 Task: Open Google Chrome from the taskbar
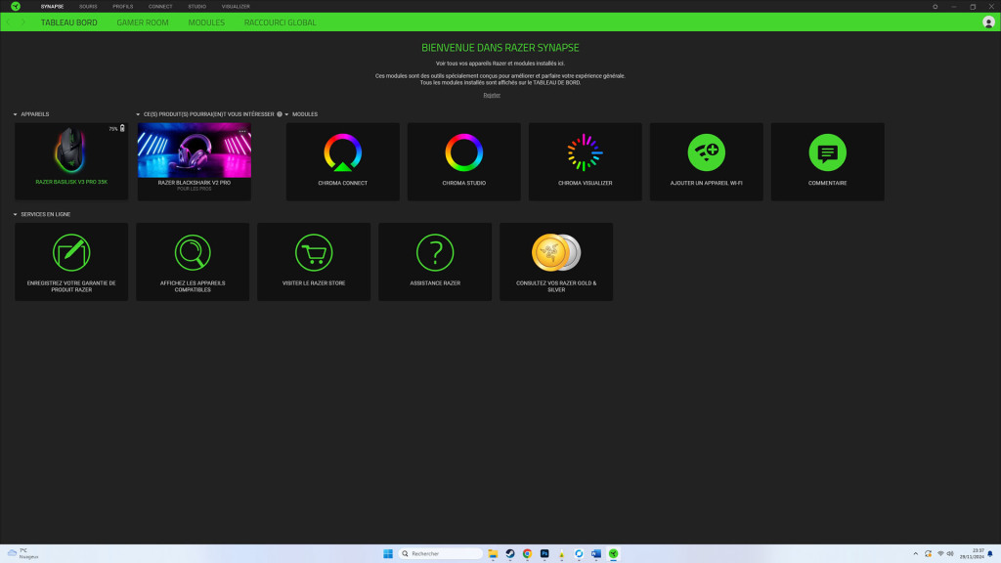[x=527, y=553]
